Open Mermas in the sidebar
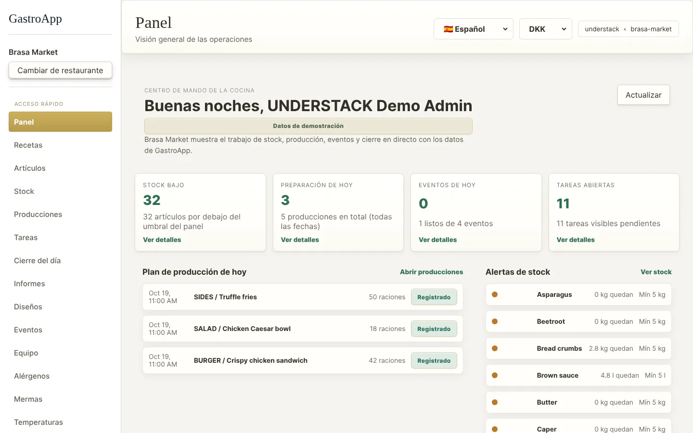 point(60,399)
